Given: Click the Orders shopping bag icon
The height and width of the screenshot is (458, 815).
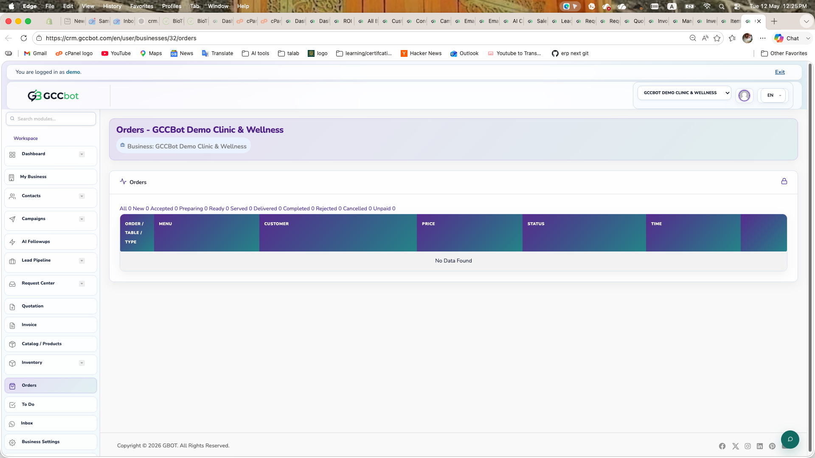Looking at the screenshot, I should pos(12,386).
